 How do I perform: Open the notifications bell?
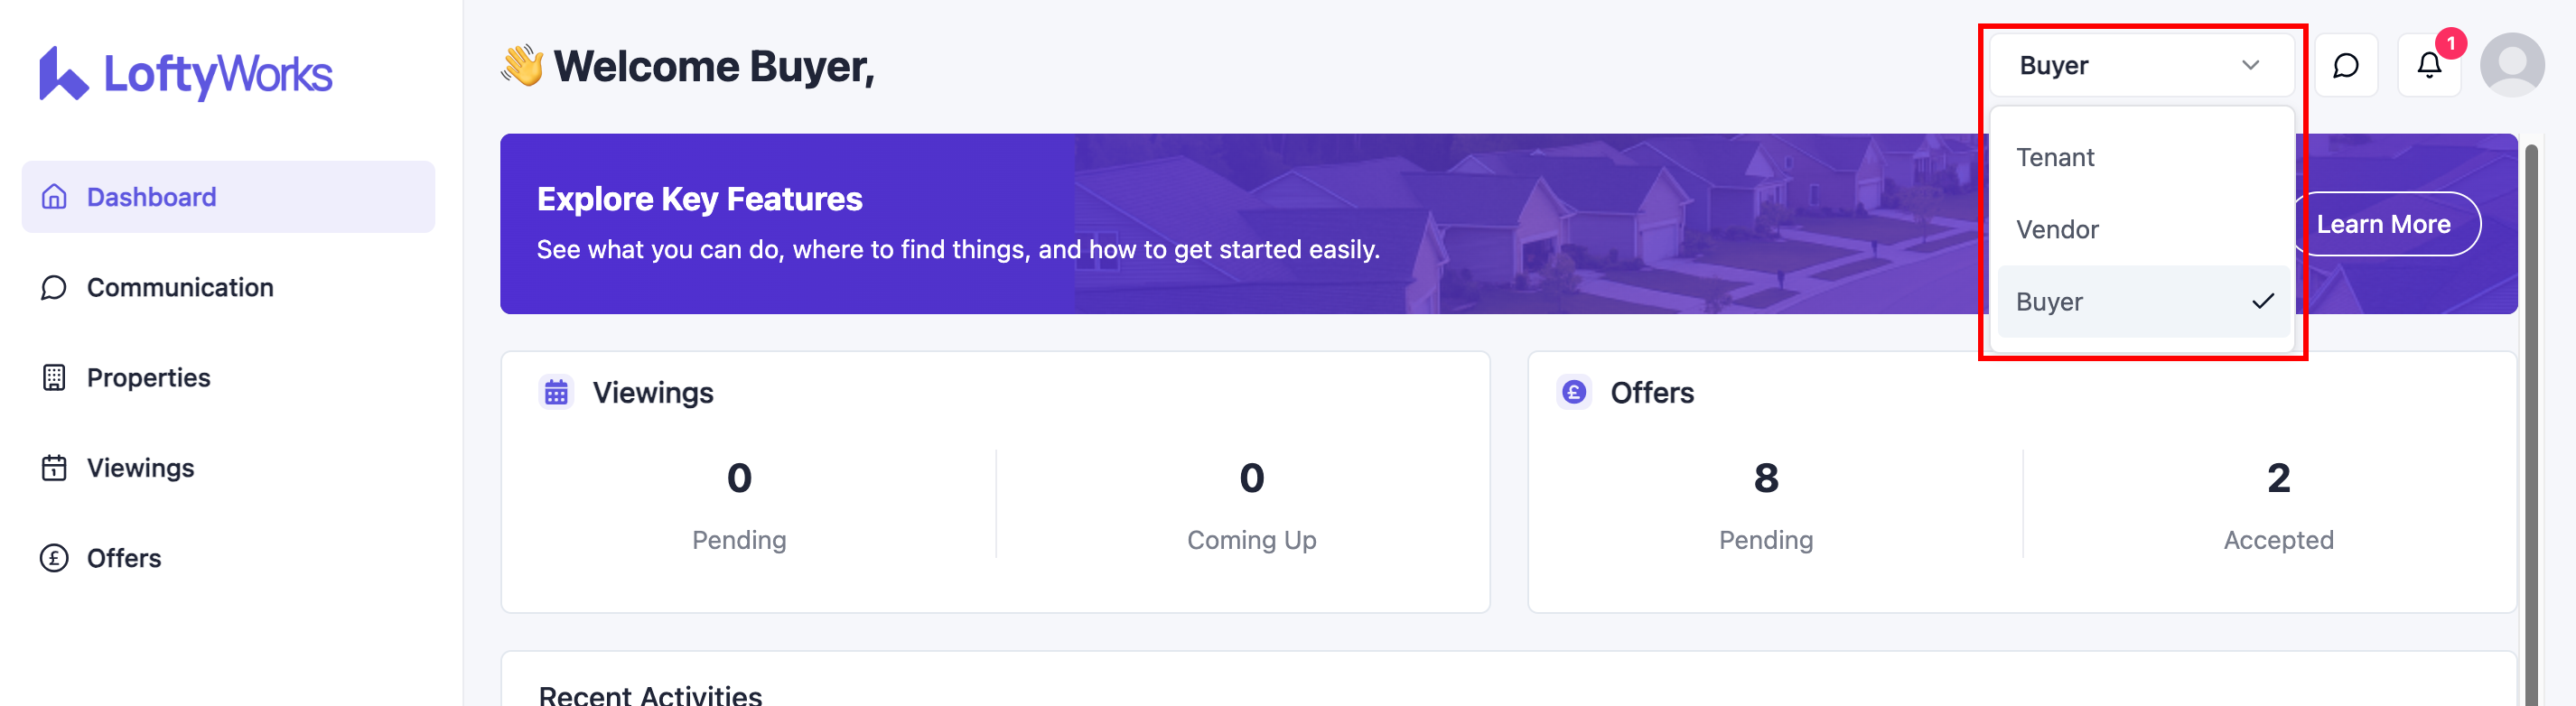tap(2428, 66)
